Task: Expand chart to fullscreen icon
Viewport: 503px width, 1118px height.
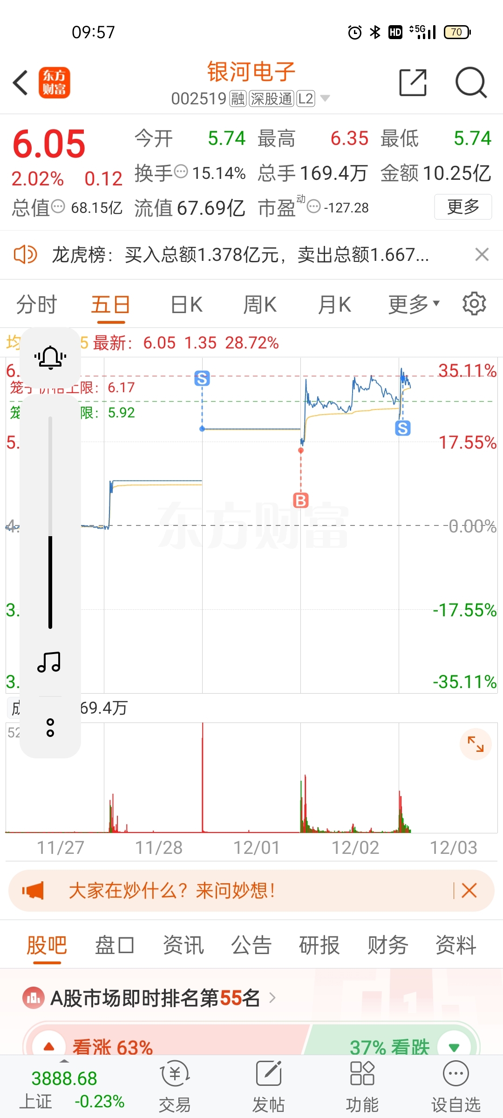Action: pyautogui.click(x=476, y=744)
